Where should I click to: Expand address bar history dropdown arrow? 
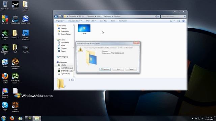155,16
